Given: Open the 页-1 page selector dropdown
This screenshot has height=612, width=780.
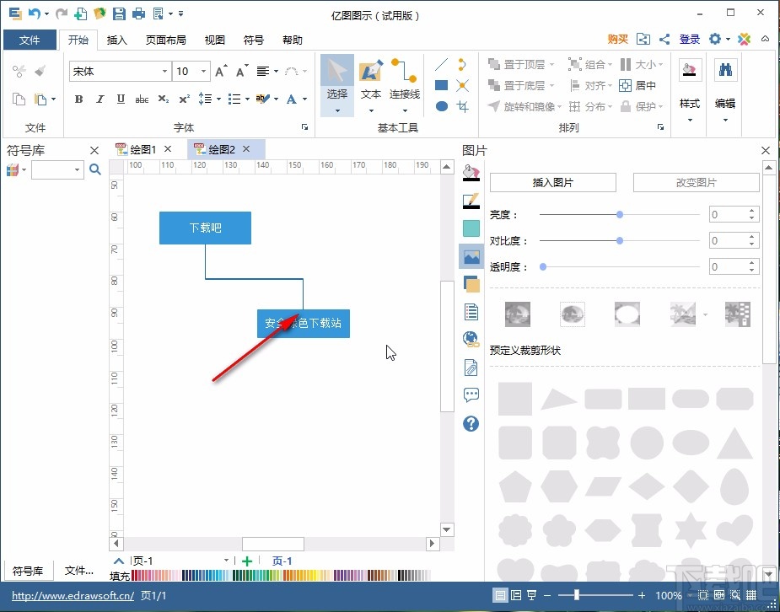Looking at the screenshot, I should 226,561.
